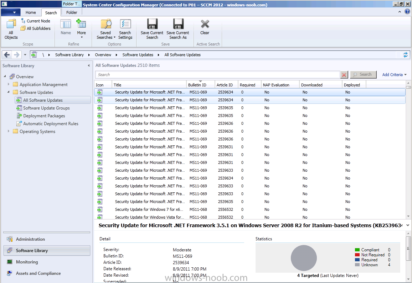Click Software Library in the breadcrumb

[69, 55]
